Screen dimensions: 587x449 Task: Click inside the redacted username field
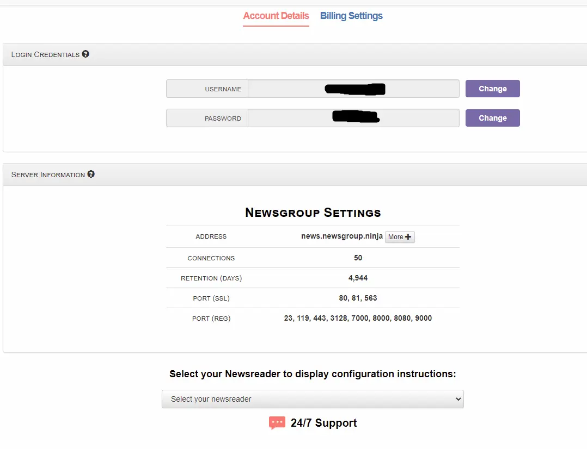click(x=353, y=89)
